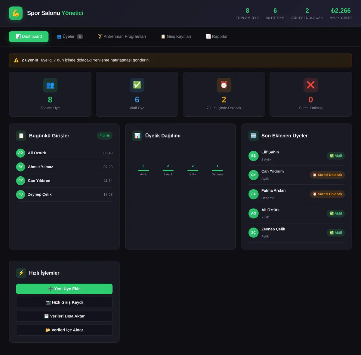Click the alarm clock icon above 7 Gün İçinde Dolacak
Viewport: 361px width, 355px height.
click(224, 85)
